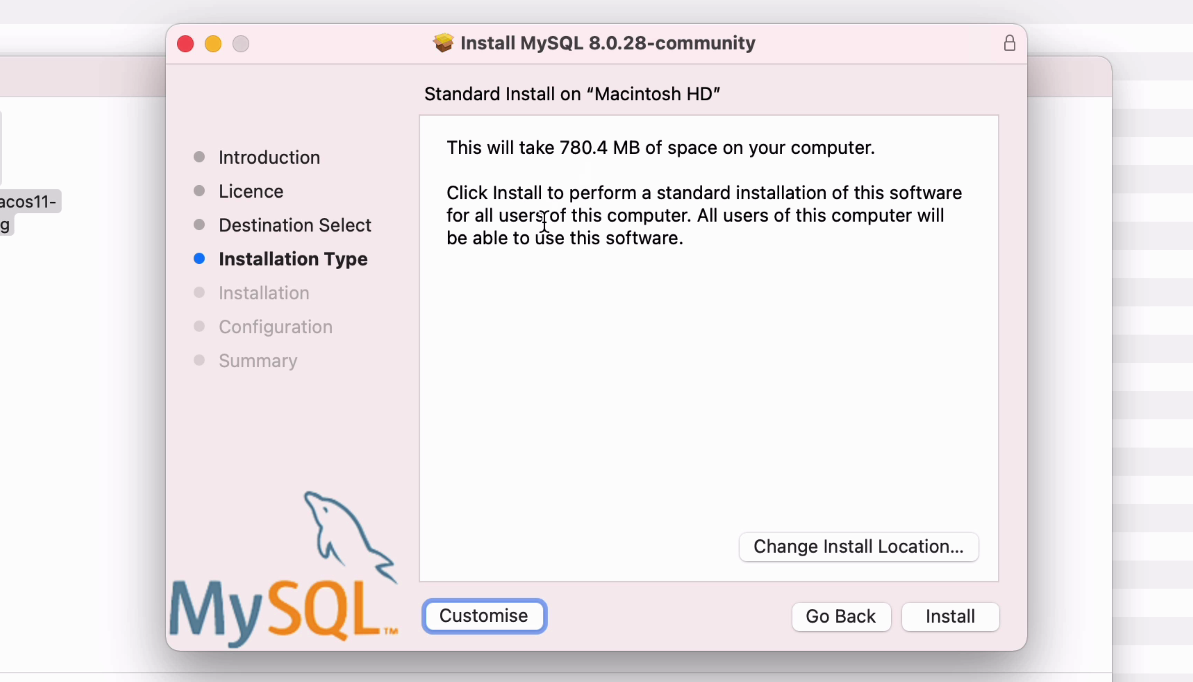Open the Customise options

(484, 616)
